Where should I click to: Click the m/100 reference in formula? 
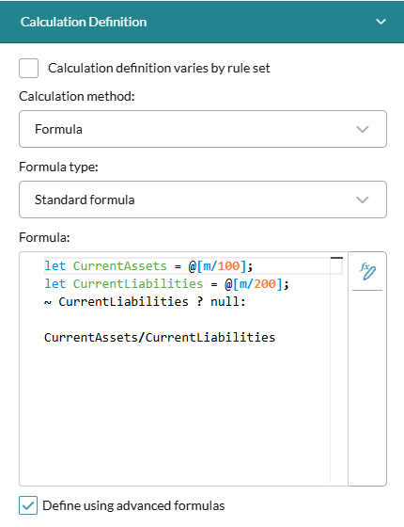pos(221,266)
